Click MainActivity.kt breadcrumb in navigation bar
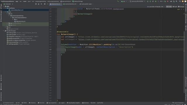Image resolution: width=187 pixels, height=105 pixels. 65,1
